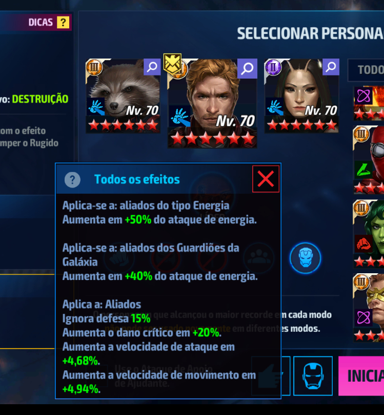The image size is (384, 415).
Task: Click the DICAS tips label
Action: coord(41,22)
